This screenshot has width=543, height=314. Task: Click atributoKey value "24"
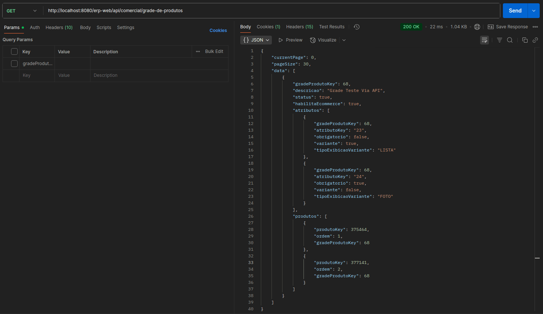click(x=359, y=176)
